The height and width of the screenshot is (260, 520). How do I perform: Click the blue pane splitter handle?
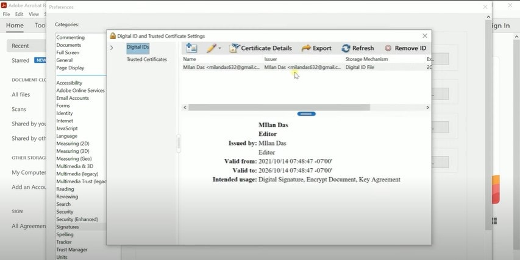(307, 114)
